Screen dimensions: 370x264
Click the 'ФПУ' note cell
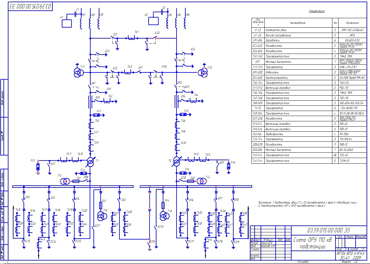click(352, 35)
